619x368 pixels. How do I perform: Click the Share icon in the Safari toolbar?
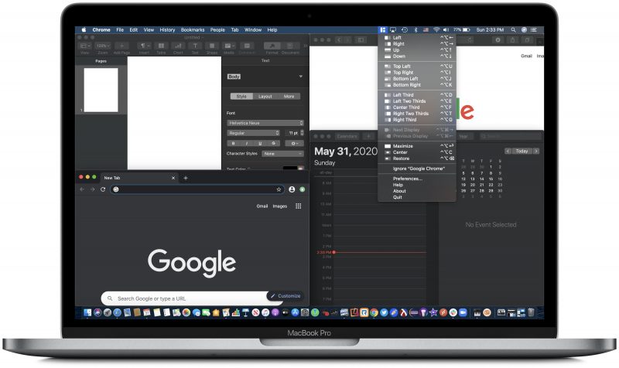click(512, 40)
